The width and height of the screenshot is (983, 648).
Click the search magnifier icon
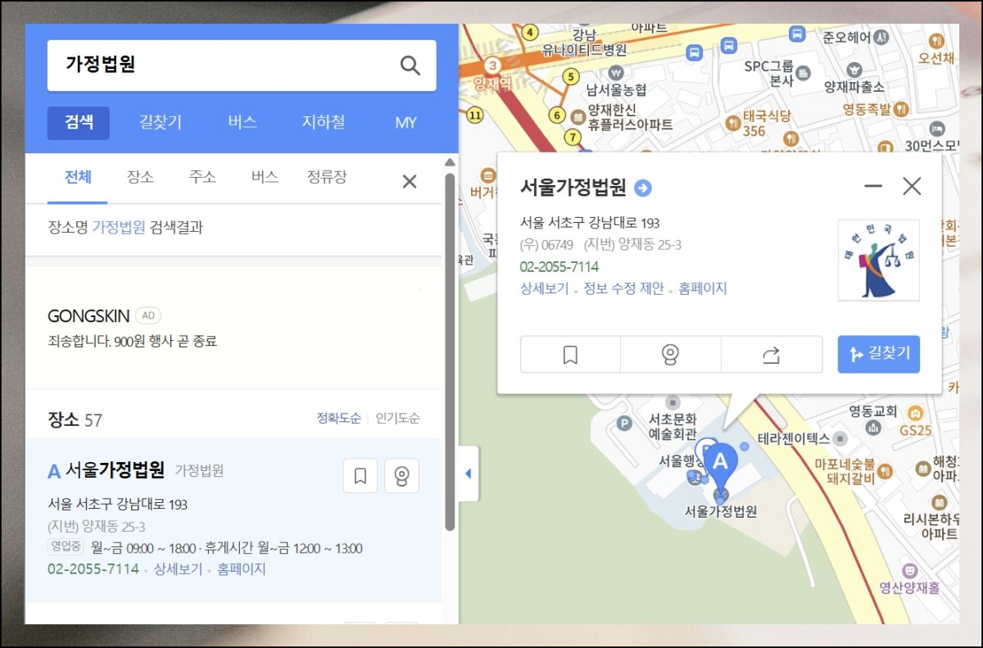click(410, 66)
